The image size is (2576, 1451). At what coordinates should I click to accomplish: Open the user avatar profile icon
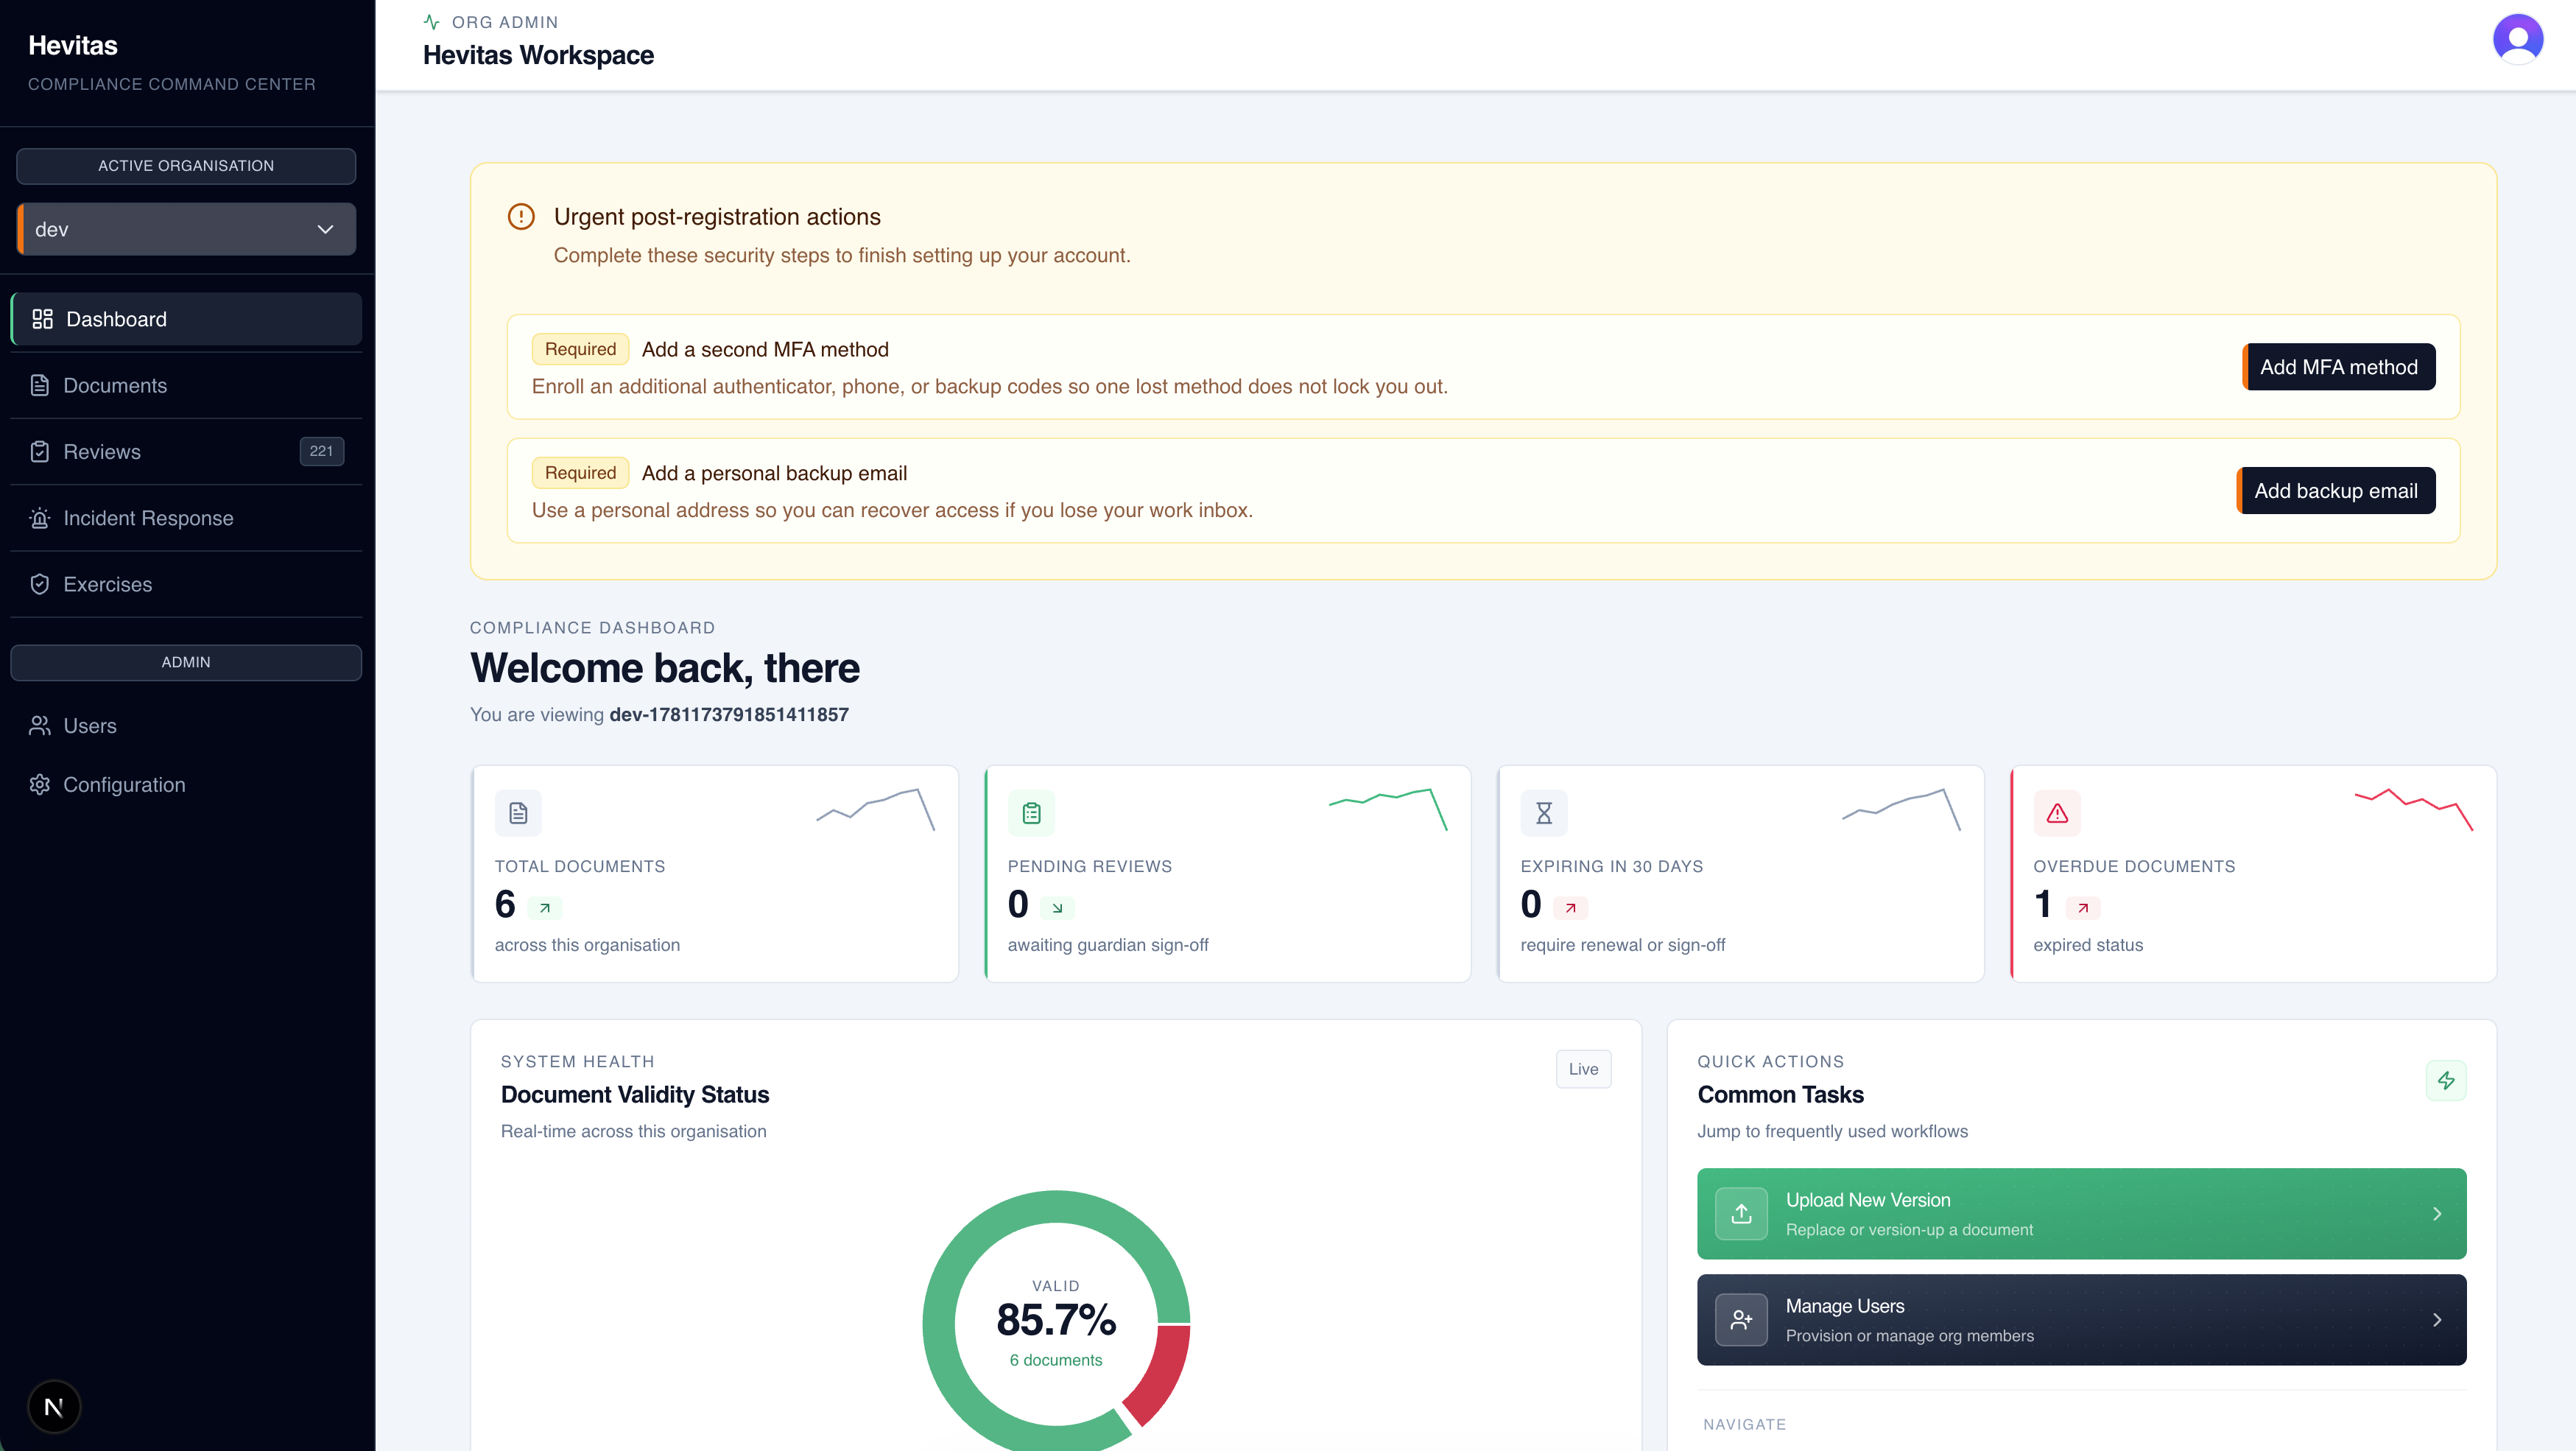coord(2517,40)
